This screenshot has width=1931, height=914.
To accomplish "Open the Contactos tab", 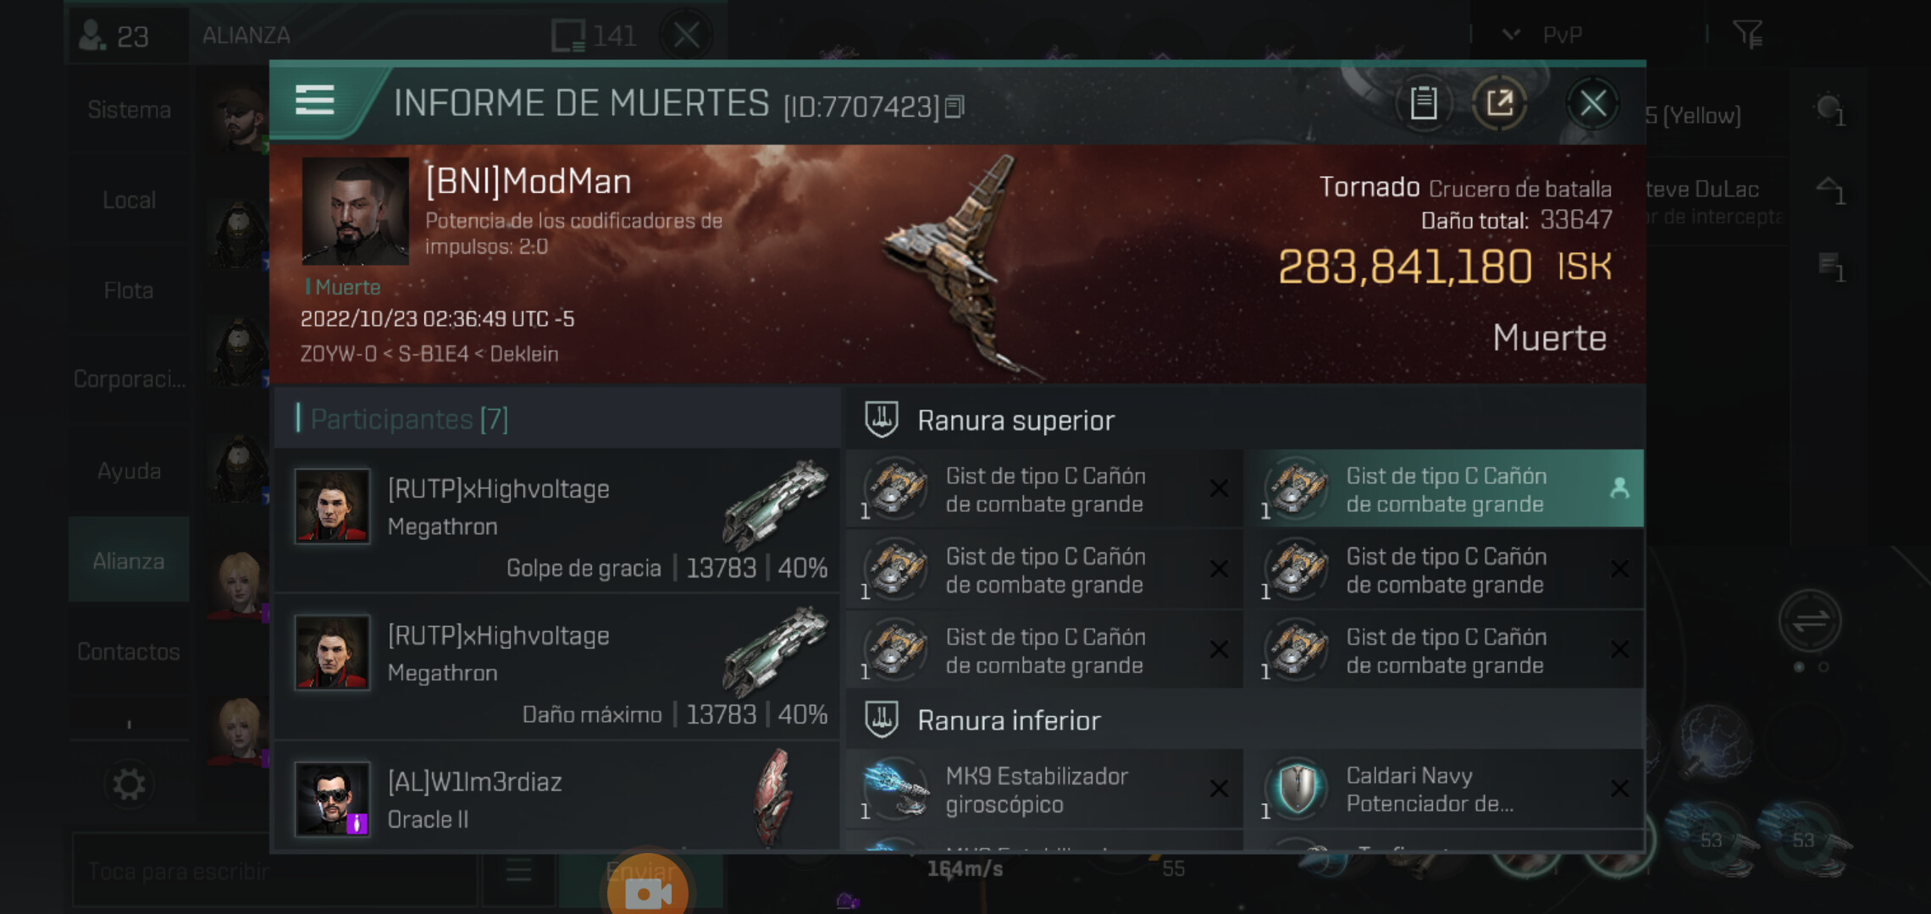I will pos(129,651).
